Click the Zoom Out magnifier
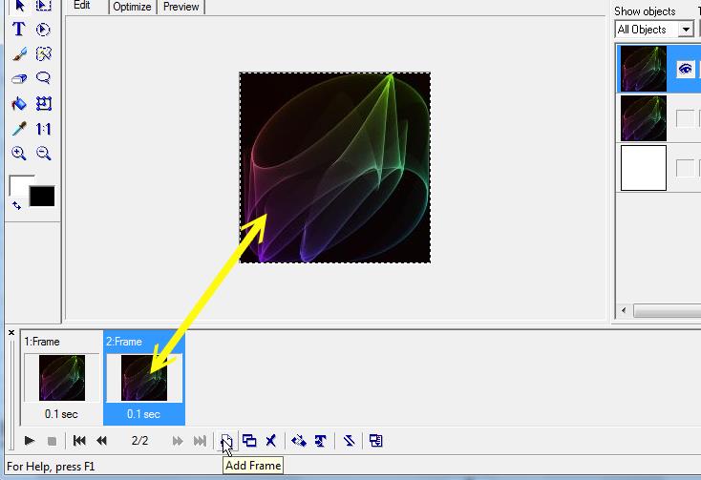The image size is (701, 480). (x=43, y=154)
